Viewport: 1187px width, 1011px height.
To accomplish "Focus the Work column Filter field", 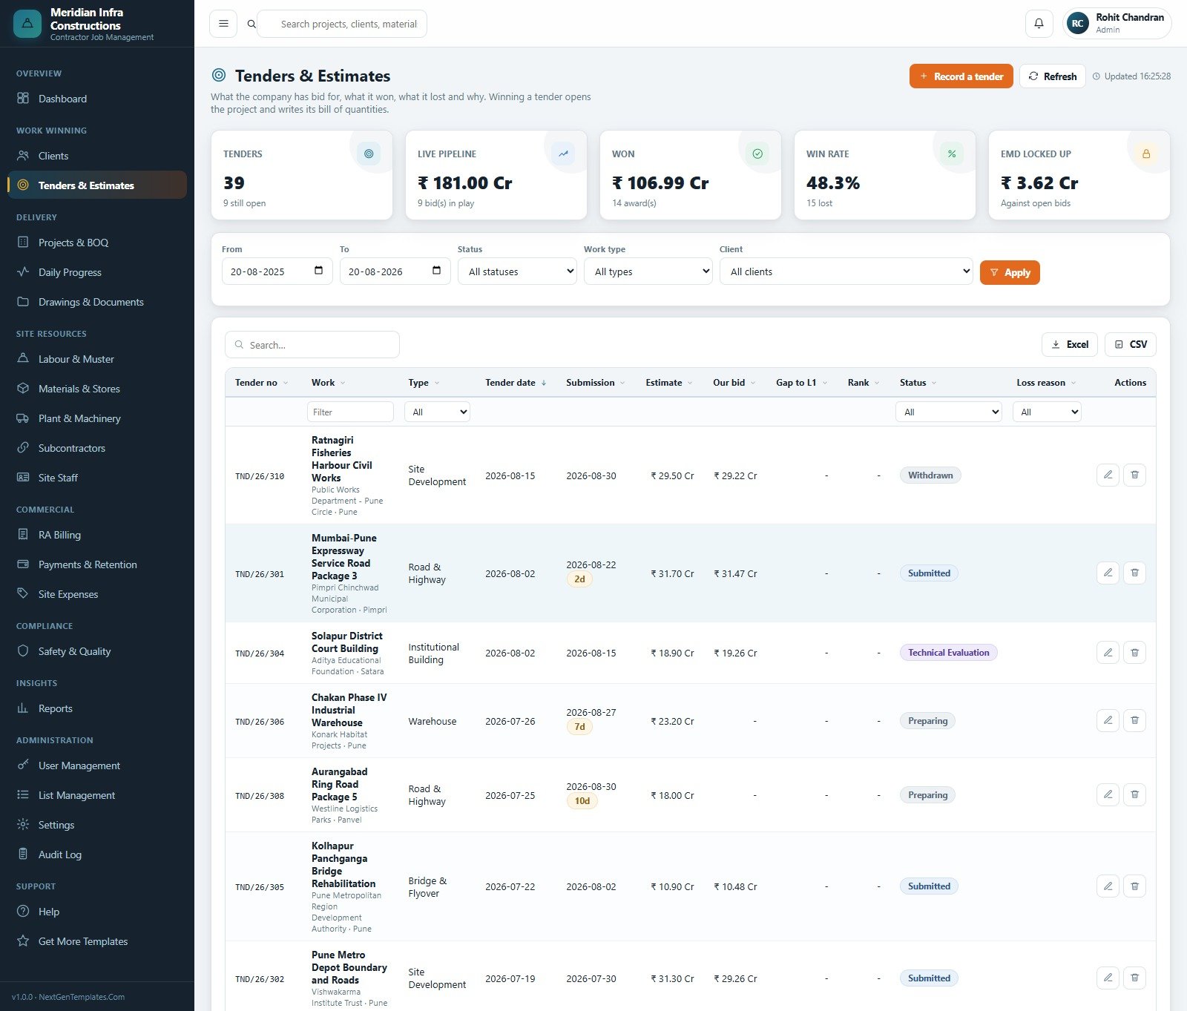I will [350, 412].
